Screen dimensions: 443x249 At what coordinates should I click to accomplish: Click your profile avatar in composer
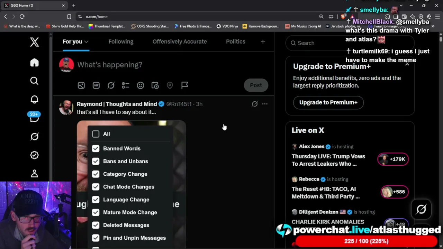(x=66, y=65)
